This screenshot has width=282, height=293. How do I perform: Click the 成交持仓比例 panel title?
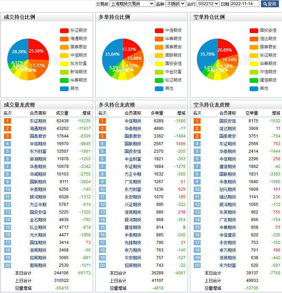coord(20,17)
